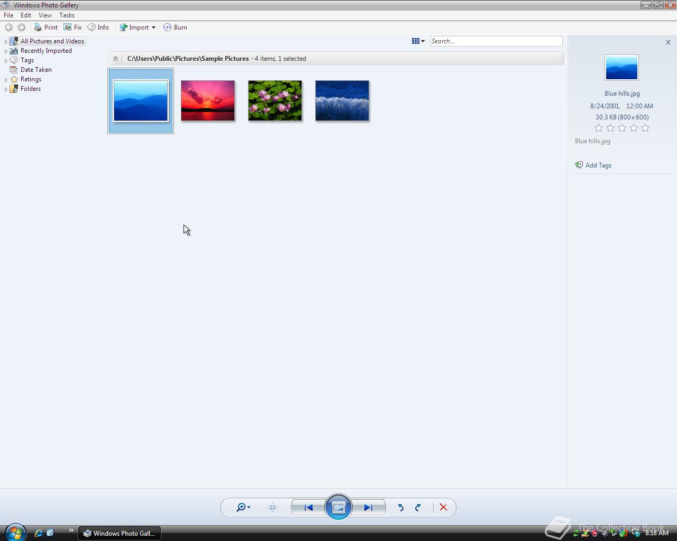Image resolution: width=677 pixels, height=541 pixels.
Task: Rotate picture counterclockwise
Action: [x=401, y=507]
